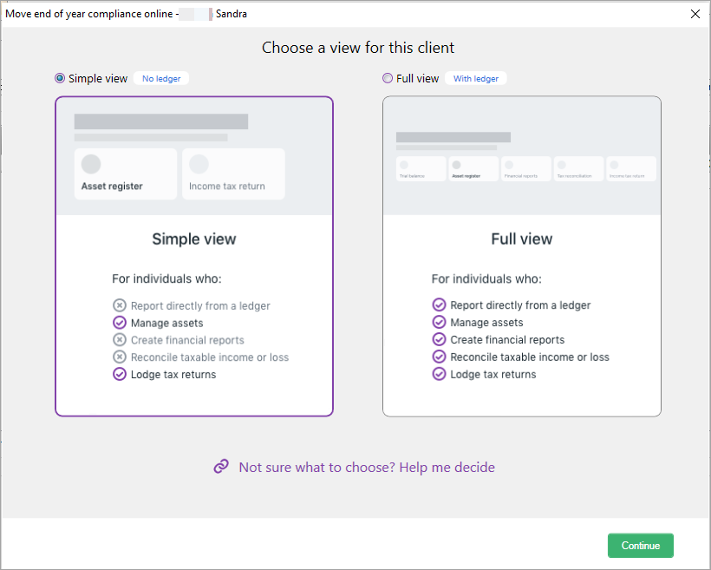Click the With ledger badge
The image size is (711, 570).
[x=476, y=78]
